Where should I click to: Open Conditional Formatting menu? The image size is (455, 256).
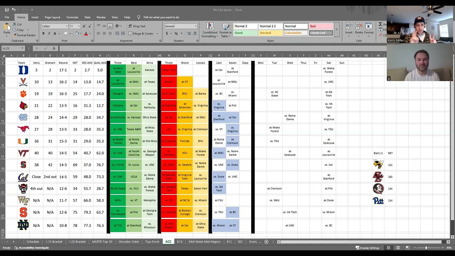coord(210,30)
